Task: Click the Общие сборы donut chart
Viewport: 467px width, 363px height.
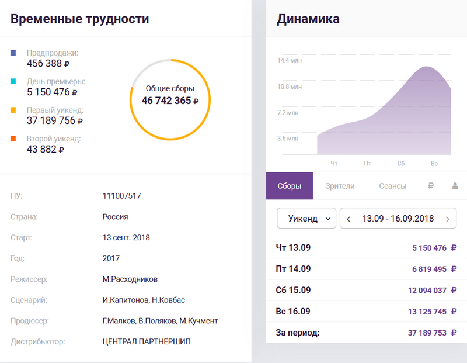Action: coord(170,99)
